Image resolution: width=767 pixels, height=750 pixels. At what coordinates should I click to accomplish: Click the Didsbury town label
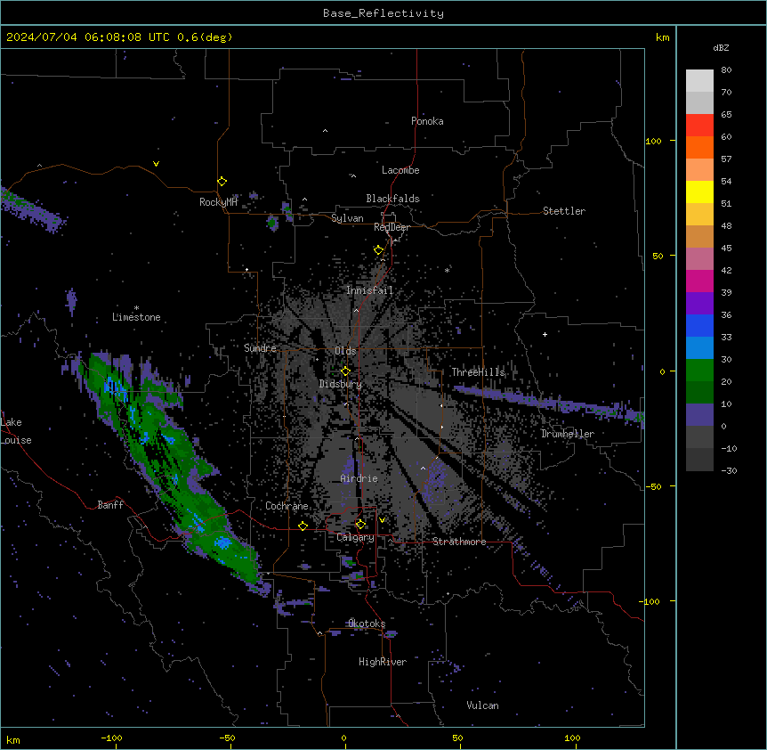coord(341,384)
